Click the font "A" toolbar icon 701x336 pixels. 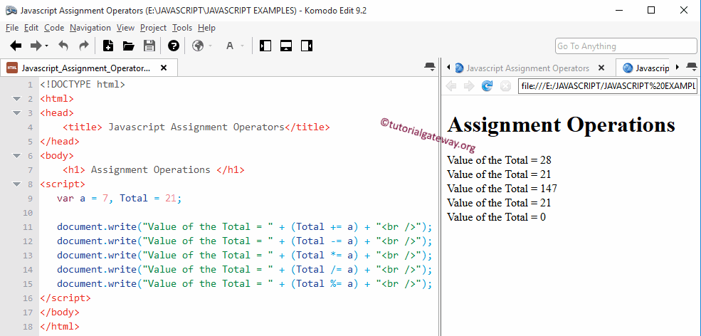click(x=230, y=46)
